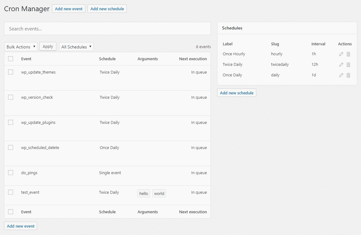Apply the selected bulk action
This screenshot has width=361, height=235.
48,46
